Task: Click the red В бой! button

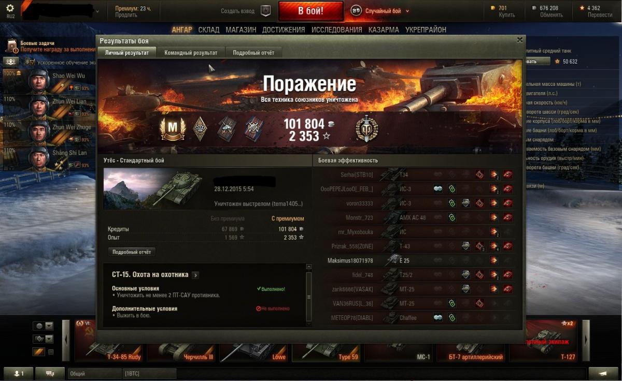Action: [x=311, y=11]
